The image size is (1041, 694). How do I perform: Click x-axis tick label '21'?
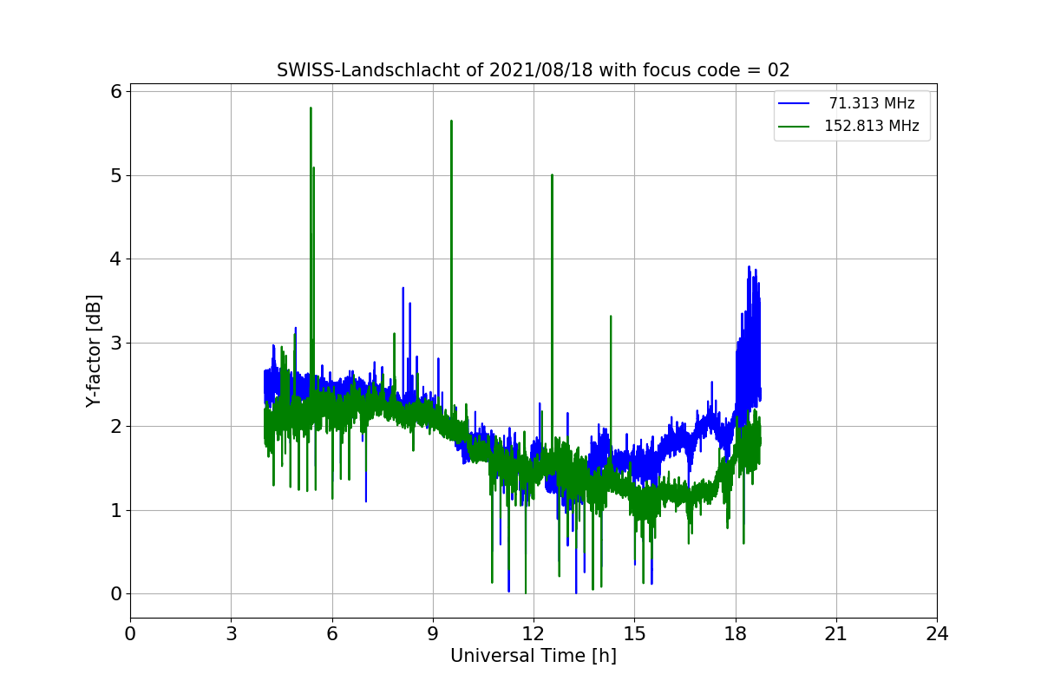click(836, 634)
